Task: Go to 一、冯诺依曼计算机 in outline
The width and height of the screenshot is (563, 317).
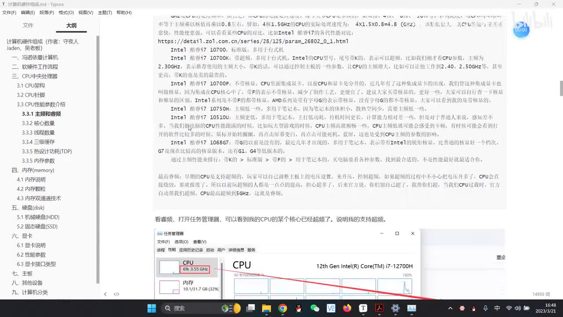Action: point(35,57)
